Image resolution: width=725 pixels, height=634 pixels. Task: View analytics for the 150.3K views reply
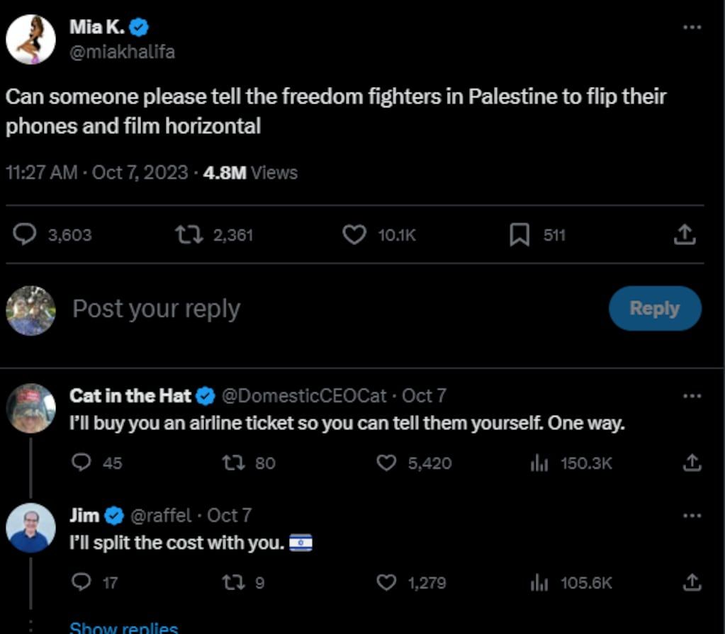(x=540, y=463)
